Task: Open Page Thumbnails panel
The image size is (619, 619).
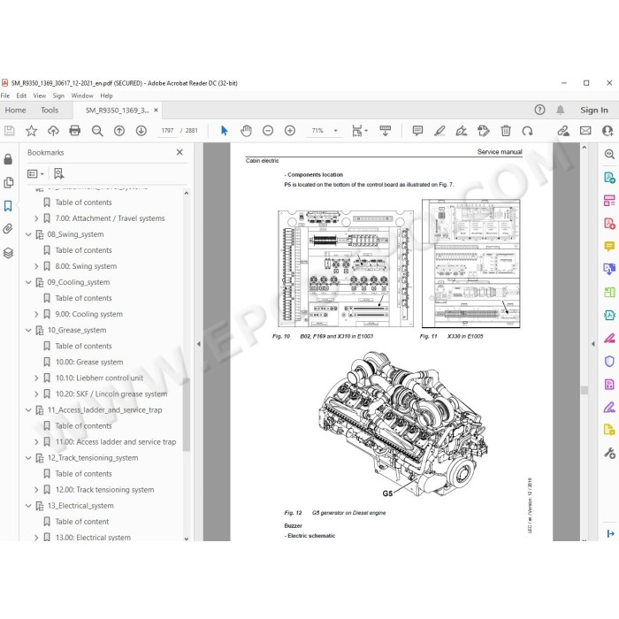Action: (8, 182)
